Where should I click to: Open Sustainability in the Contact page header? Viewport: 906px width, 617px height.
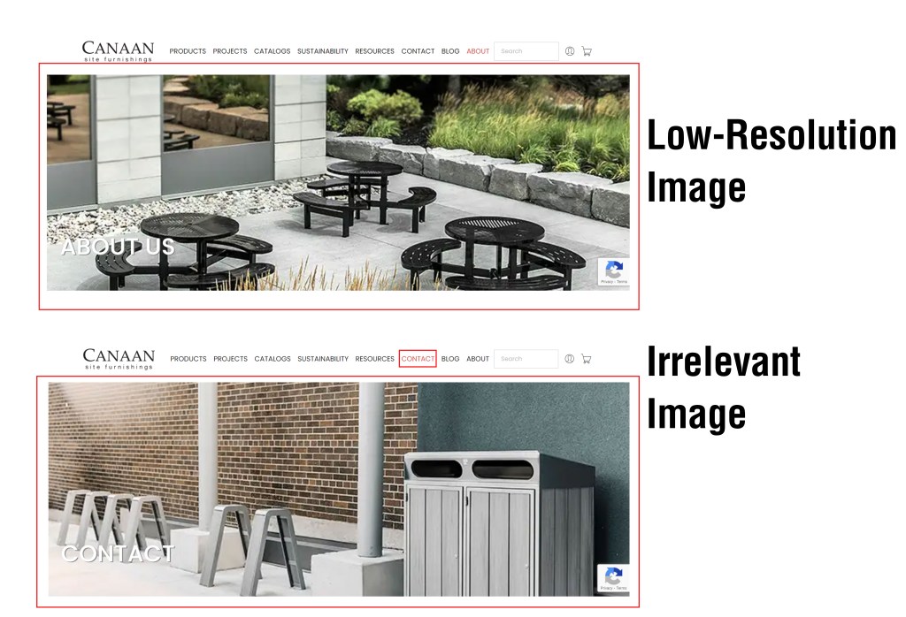pyautogui.click(x=323, y=359)
